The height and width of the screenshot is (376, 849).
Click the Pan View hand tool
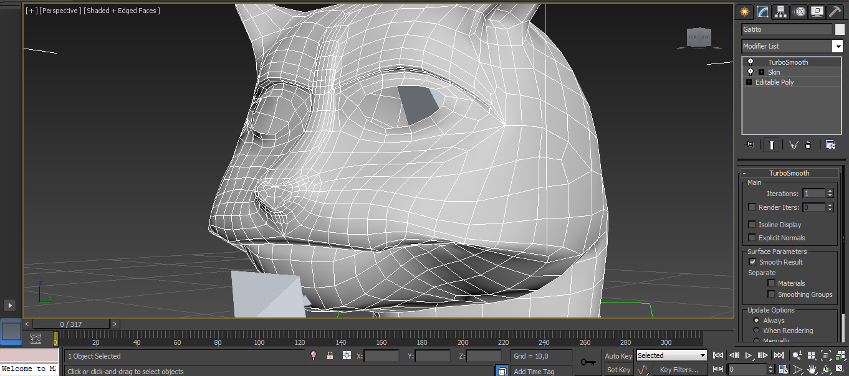812,370
